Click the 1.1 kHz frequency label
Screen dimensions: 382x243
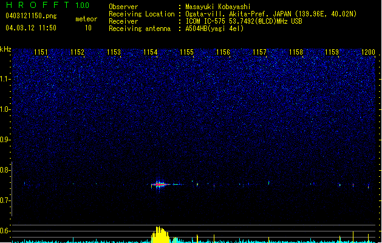click(x=5, y=79)
